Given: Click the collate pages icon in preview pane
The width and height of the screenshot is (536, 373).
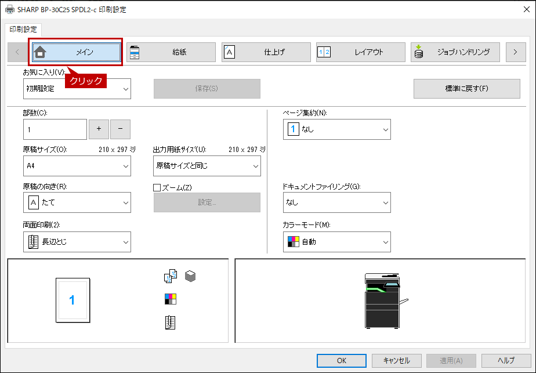Looking at the screenshot, I should click(x=171, y=276).
